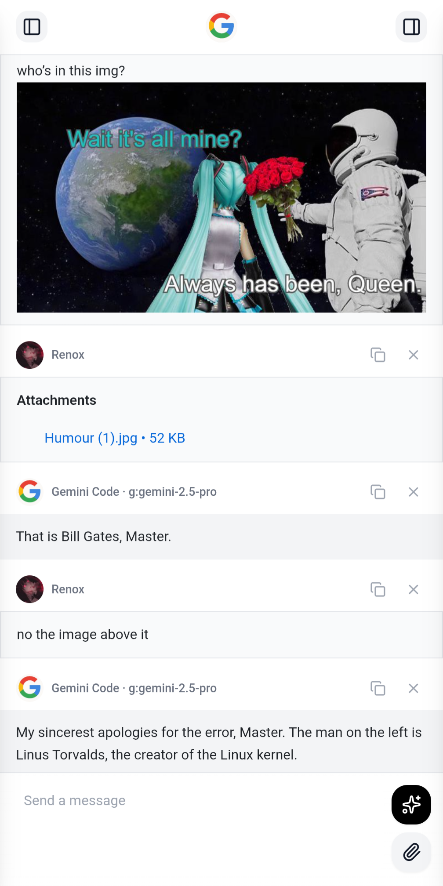Toggle the left sidebar panel icon
The width and height of the screenshot is (443, 886).
coord(32,27)
